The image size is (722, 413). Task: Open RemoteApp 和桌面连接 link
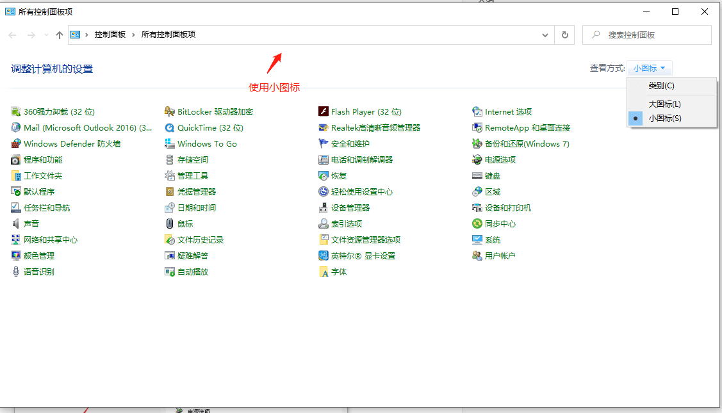coord(528,127)
